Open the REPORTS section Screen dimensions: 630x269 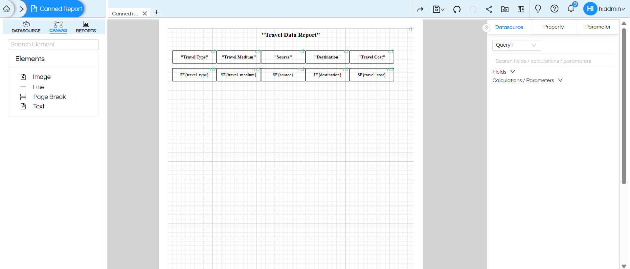tap(86, 27)
